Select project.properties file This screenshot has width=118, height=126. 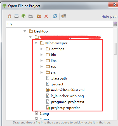click(65, 108)
